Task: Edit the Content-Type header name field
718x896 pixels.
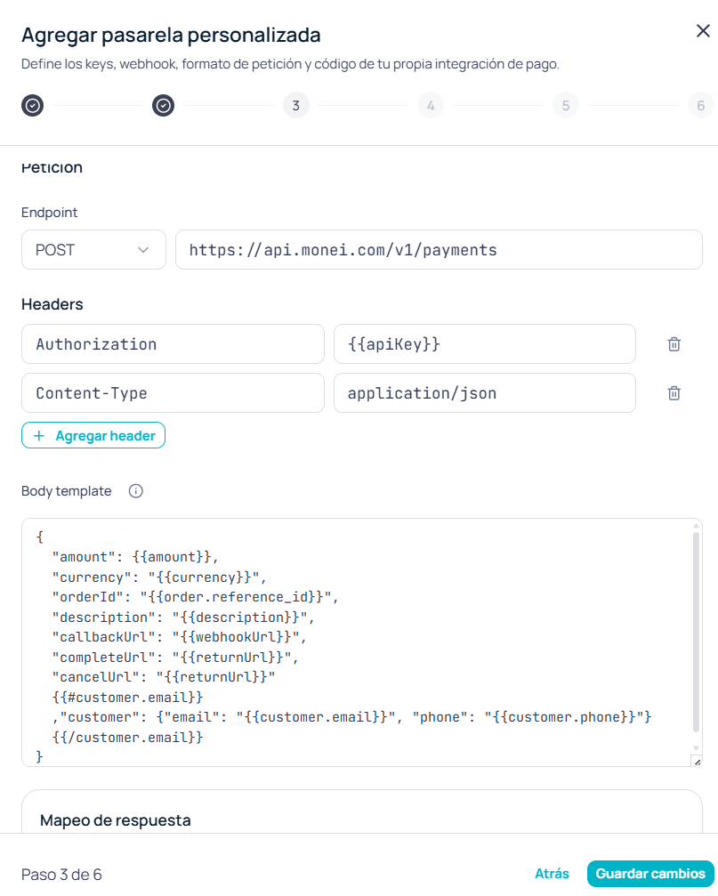Action: coord(173,393)
